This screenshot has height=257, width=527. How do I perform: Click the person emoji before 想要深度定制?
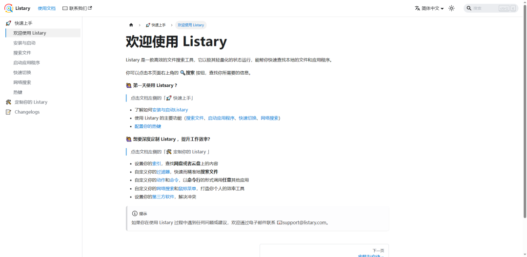pos(129,139)
